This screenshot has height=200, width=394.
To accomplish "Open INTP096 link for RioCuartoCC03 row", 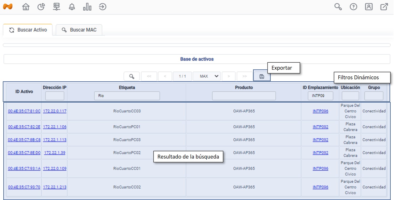I will [320, 111].
